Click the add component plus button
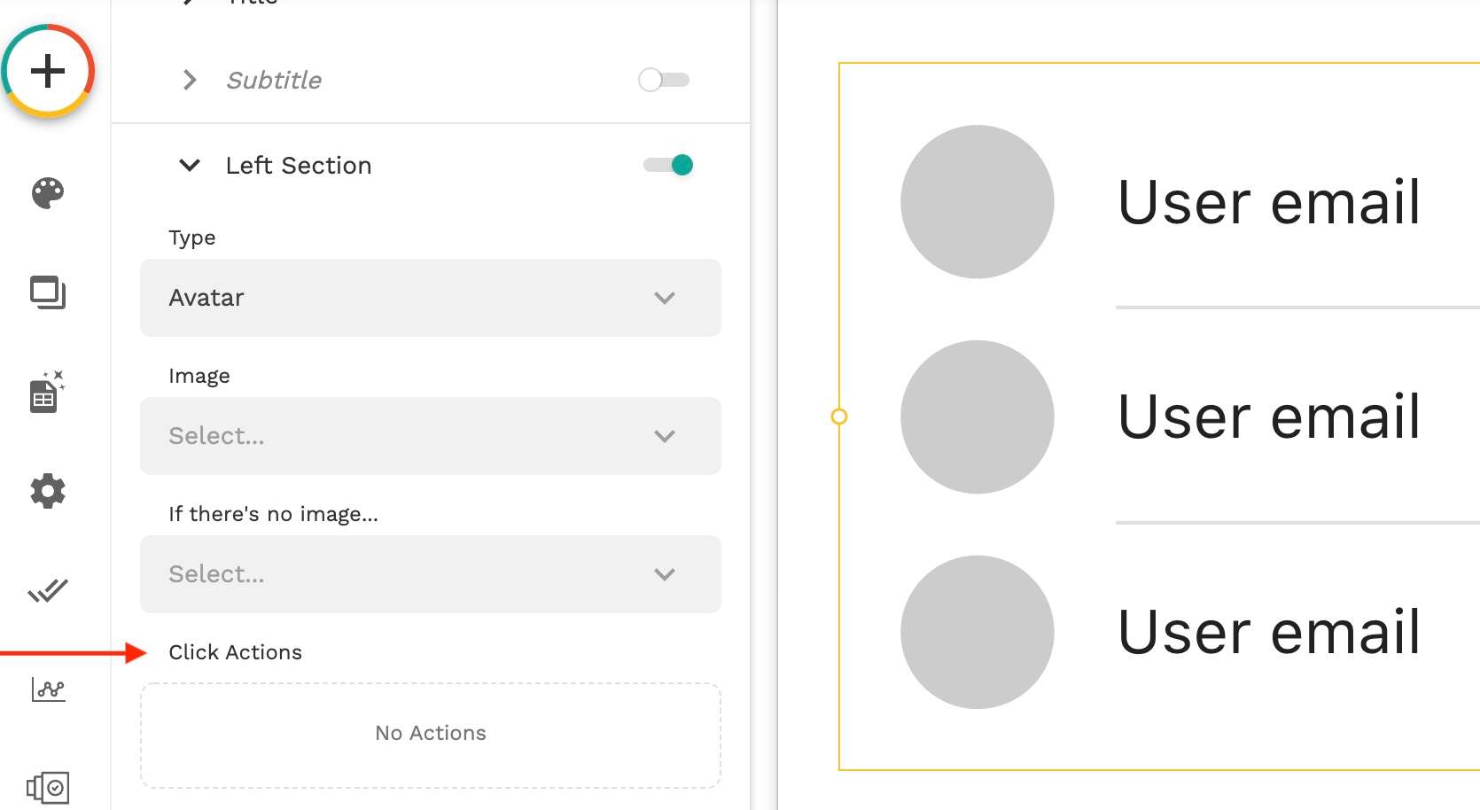 click(x=48, y=71)
